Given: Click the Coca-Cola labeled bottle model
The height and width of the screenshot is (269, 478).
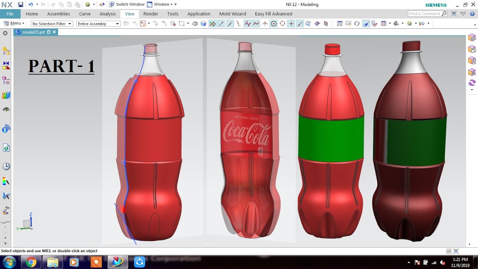Looking at the screenshot, I should click(249, 140).
